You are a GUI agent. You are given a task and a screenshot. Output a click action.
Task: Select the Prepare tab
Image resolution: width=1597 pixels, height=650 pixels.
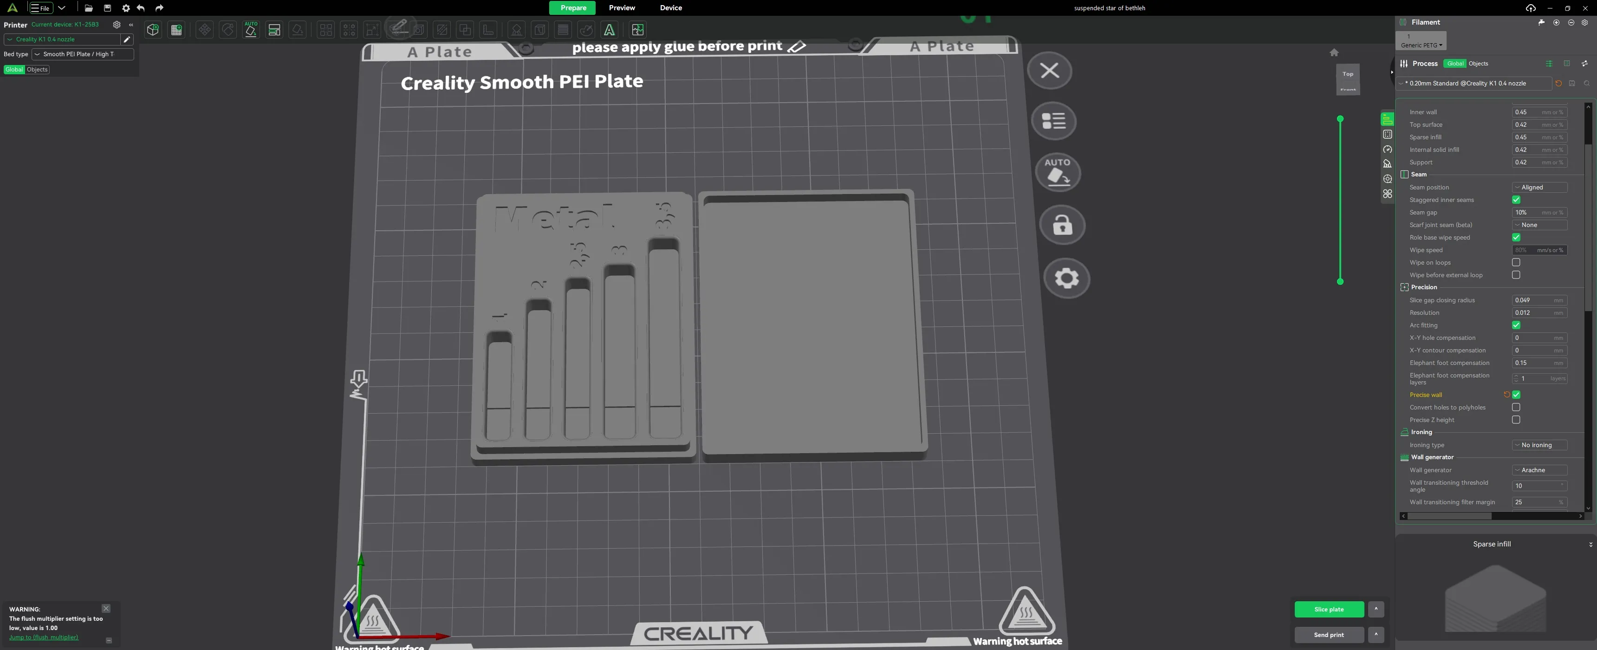[573, 8]
